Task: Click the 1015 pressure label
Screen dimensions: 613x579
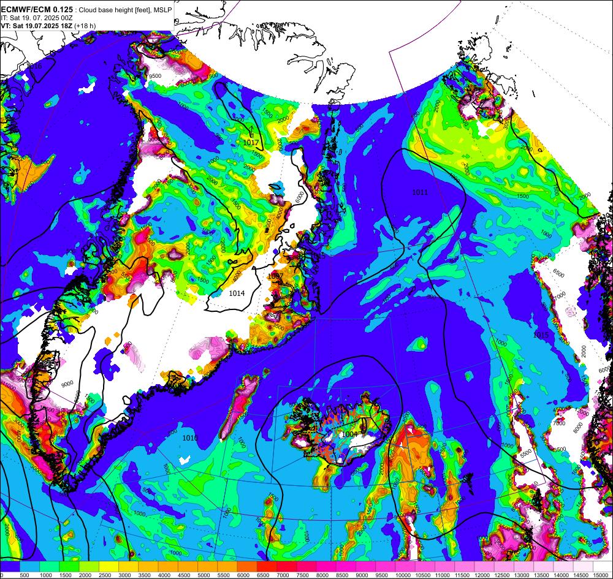Action: coord(541,335)
